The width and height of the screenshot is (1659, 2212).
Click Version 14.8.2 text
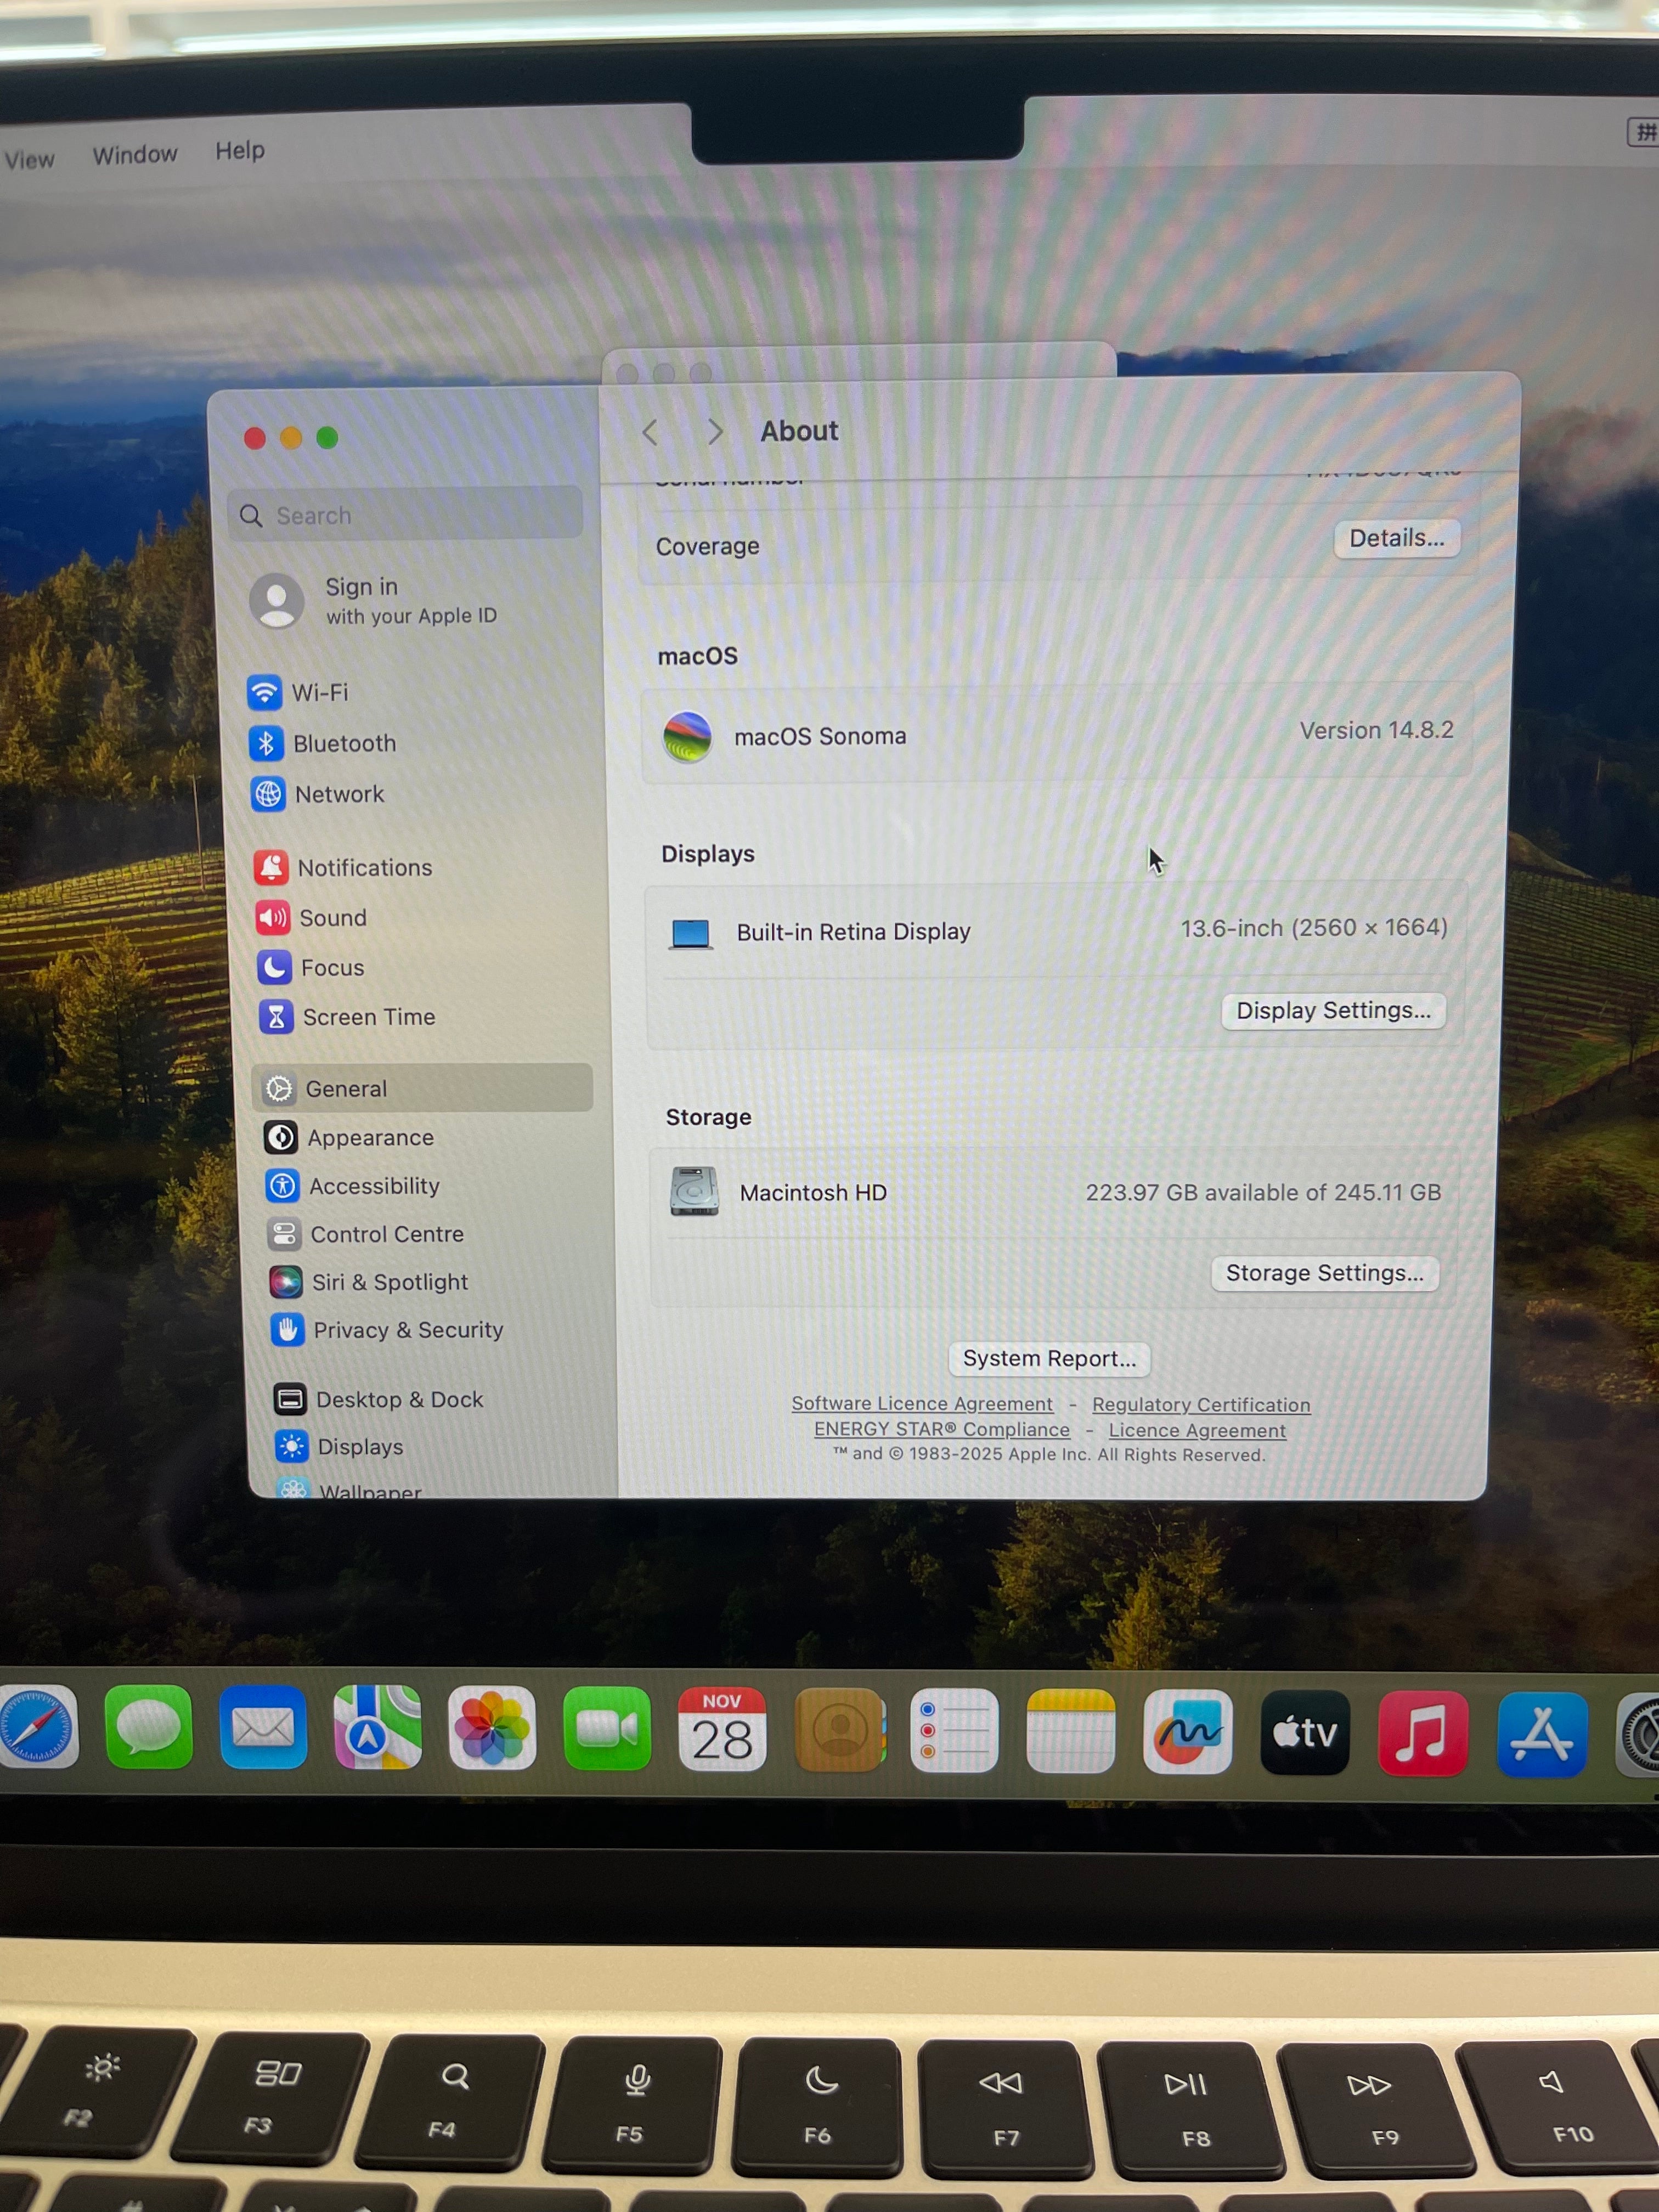[1376, 730]
